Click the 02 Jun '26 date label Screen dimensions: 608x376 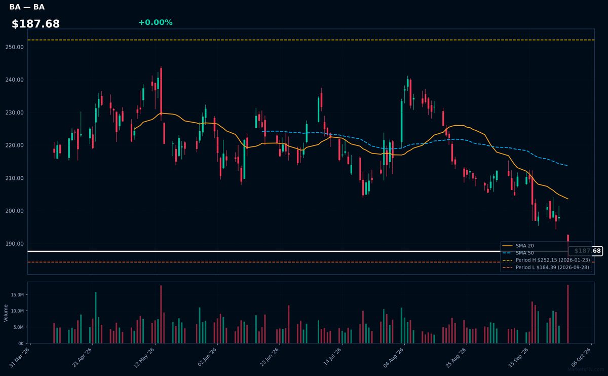tap(208, 357)
